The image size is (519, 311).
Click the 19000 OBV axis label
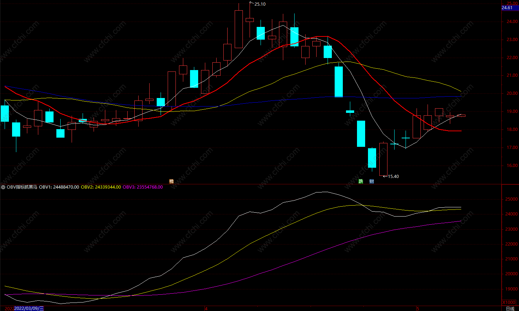coord(511,289)
